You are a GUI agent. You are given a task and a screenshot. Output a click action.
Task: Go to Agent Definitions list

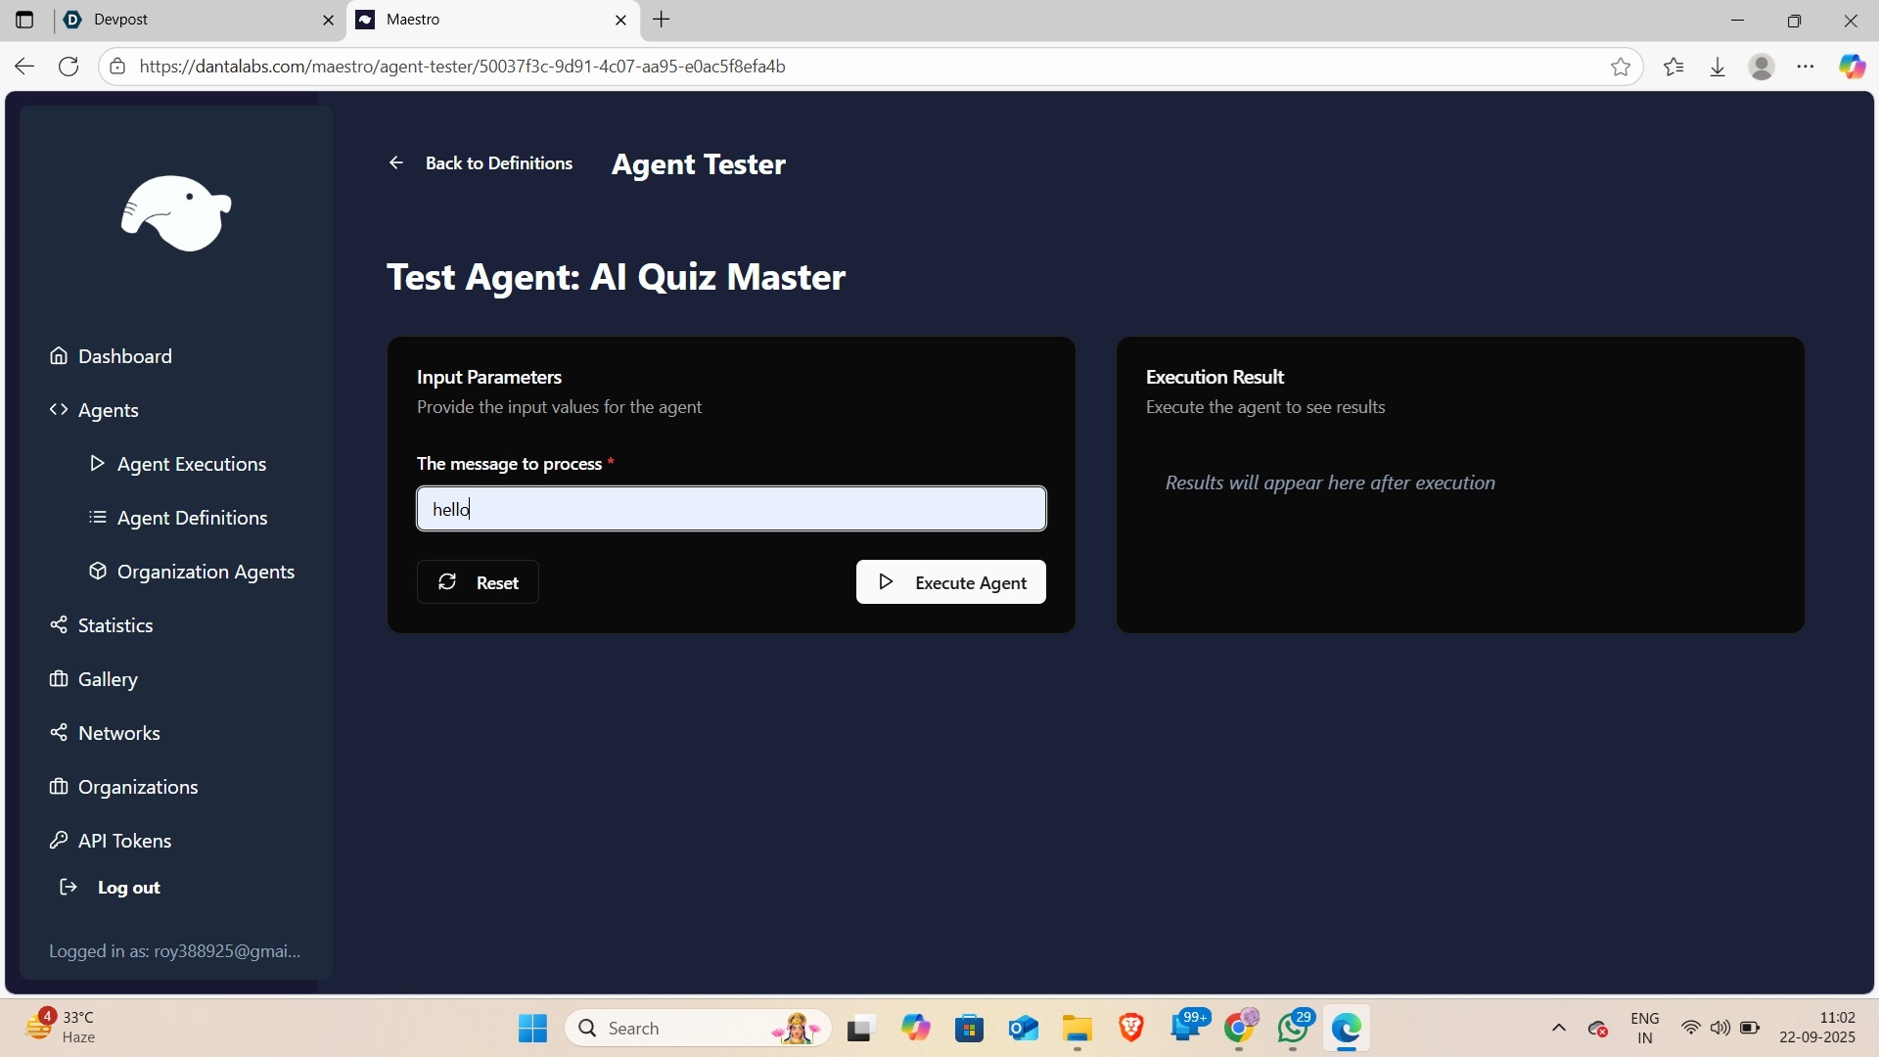(x=192, y=518)
